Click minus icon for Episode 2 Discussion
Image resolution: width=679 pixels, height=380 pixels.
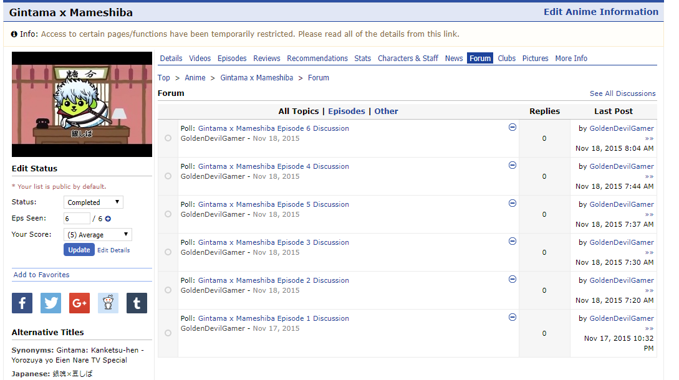[x=513, y=280]
